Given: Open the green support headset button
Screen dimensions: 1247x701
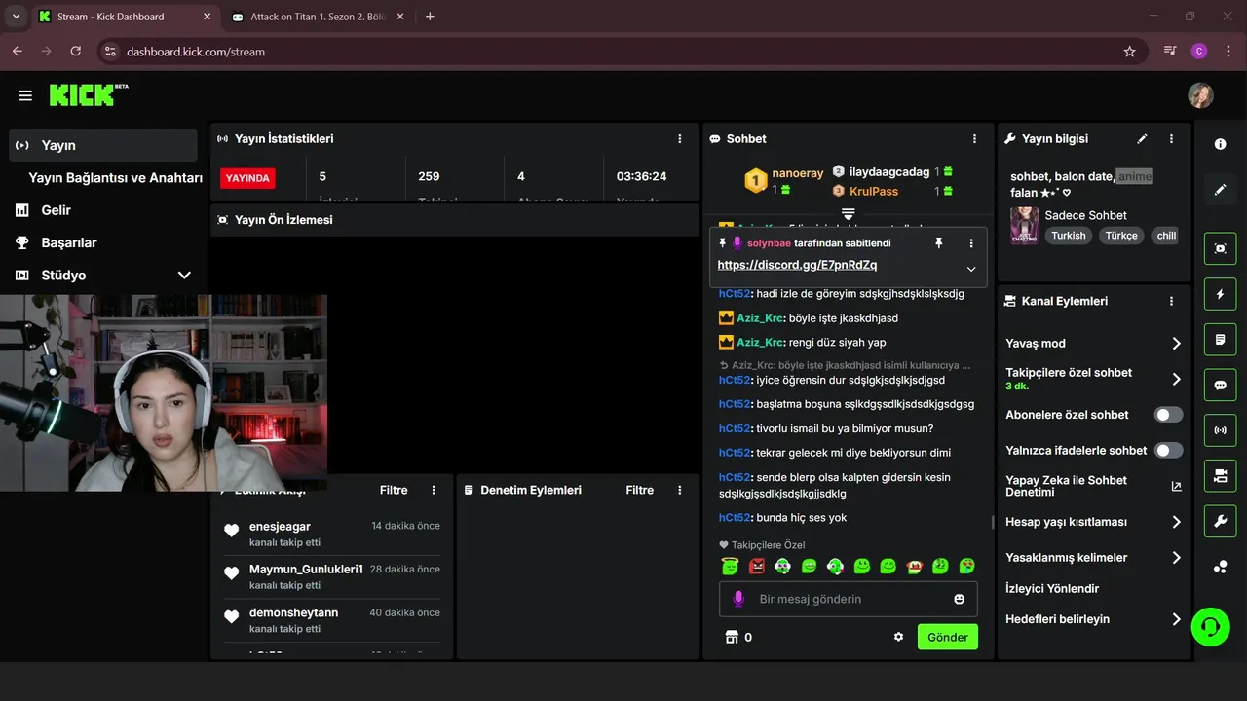Looking at the screenshot, I should [1211, 625].
